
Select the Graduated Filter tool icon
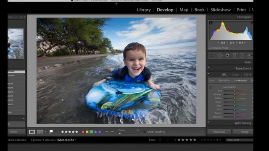click(x=235, y=55)
